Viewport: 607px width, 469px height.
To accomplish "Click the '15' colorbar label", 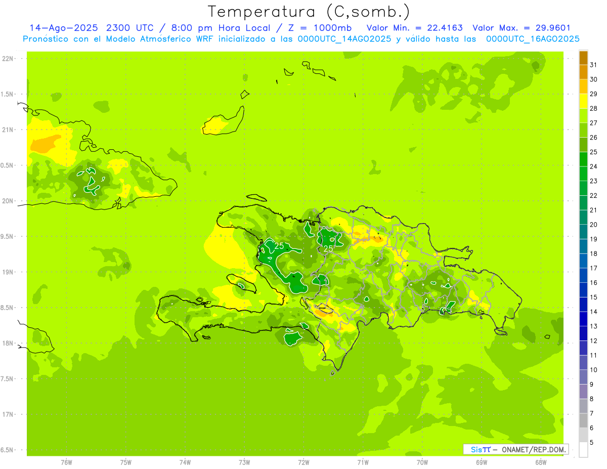I will [x=594, y=297].
